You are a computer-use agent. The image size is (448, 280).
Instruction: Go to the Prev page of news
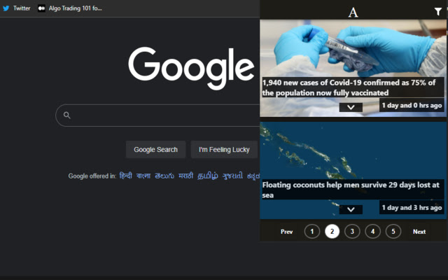(286, 232)
